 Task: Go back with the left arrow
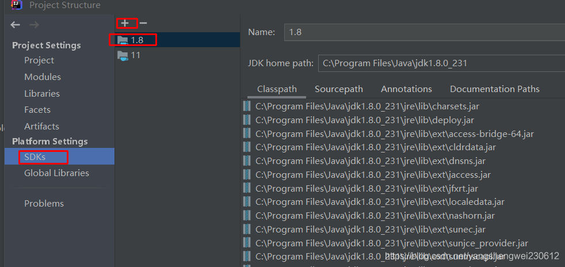(15, 25)
